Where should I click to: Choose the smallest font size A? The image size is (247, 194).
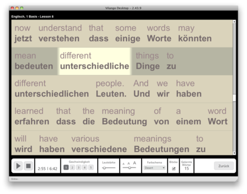pos(123,164)
